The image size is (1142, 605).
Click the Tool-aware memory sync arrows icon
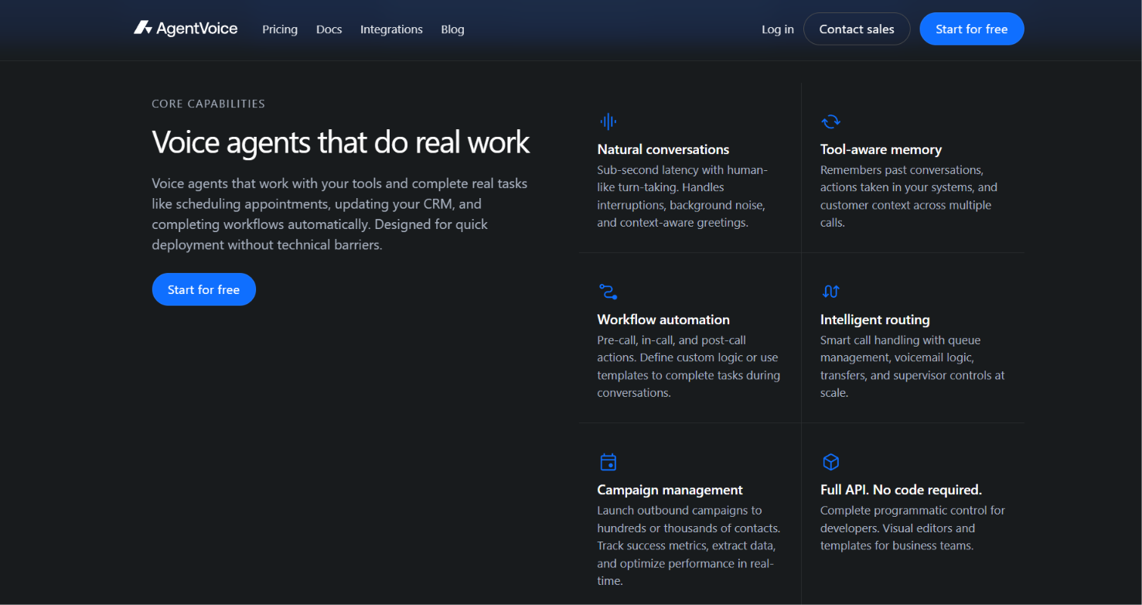(830, 121)
